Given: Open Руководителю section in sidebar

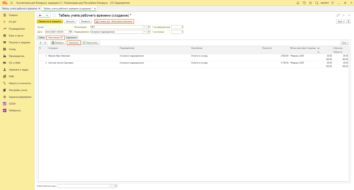Looking at the screenshot, I should [x=17, y=29].
